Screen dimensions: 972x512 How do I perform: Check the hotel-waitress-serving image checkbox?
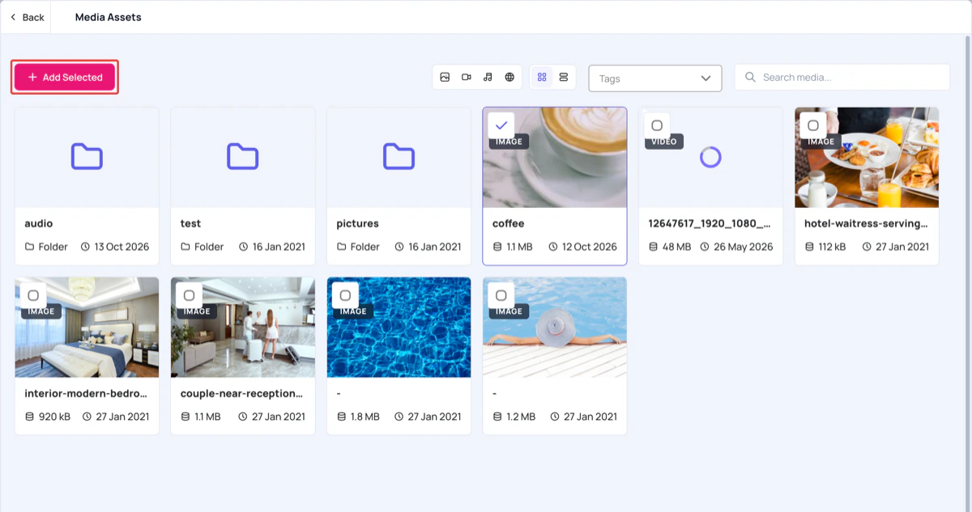pyautogui.click(x=813, y=125)
